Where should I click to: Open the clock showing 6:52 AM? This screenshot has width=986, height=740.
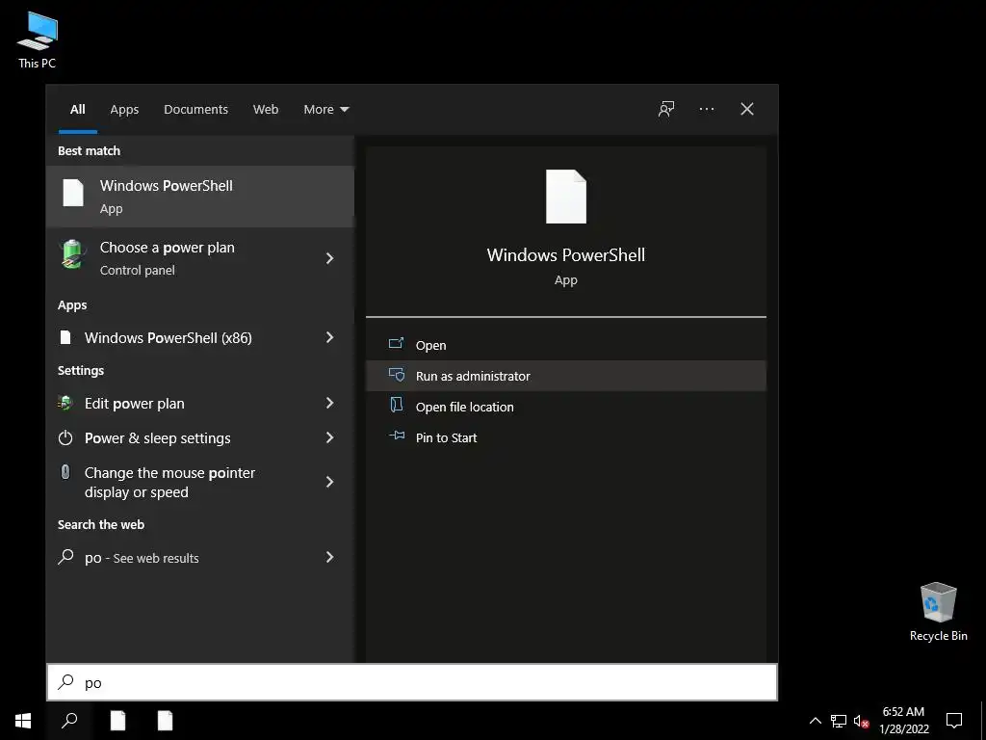[903, 721]
